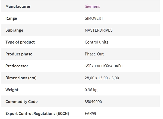The width and height of the screenshot is (163, 119).
Task: Click the Subrange label
Action: tap(14, 30)
